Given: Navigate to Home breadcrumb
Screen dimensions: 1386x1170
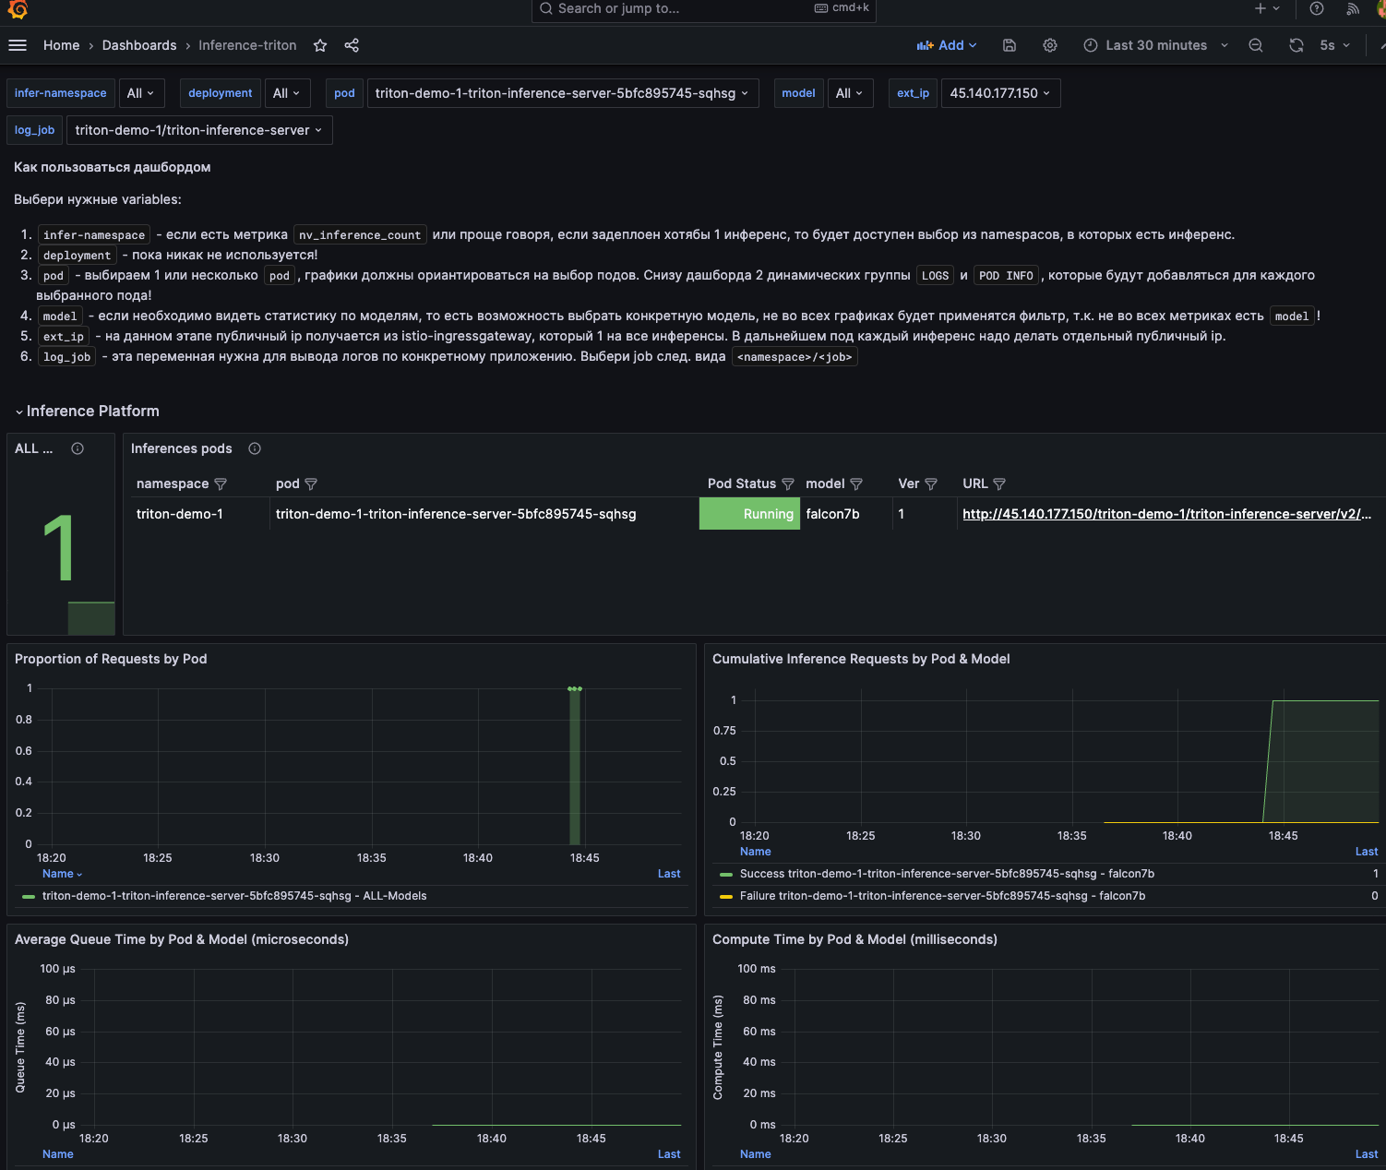Looking at the screenshot, I should point(61,45).
